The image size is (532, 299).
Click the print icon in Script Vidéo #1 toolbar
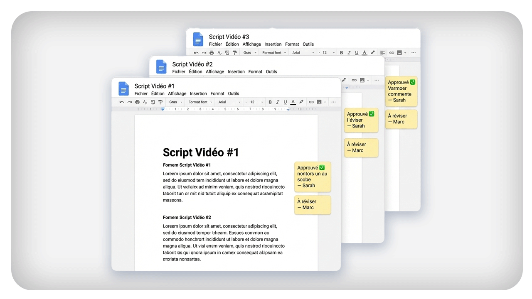point(137,102)
